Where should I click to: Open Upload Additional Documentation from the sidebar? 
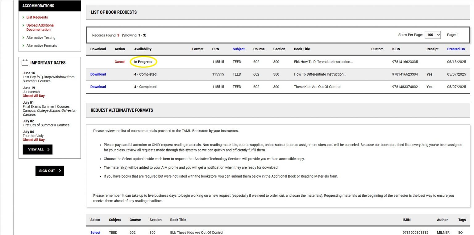click(x=40, y=27)
